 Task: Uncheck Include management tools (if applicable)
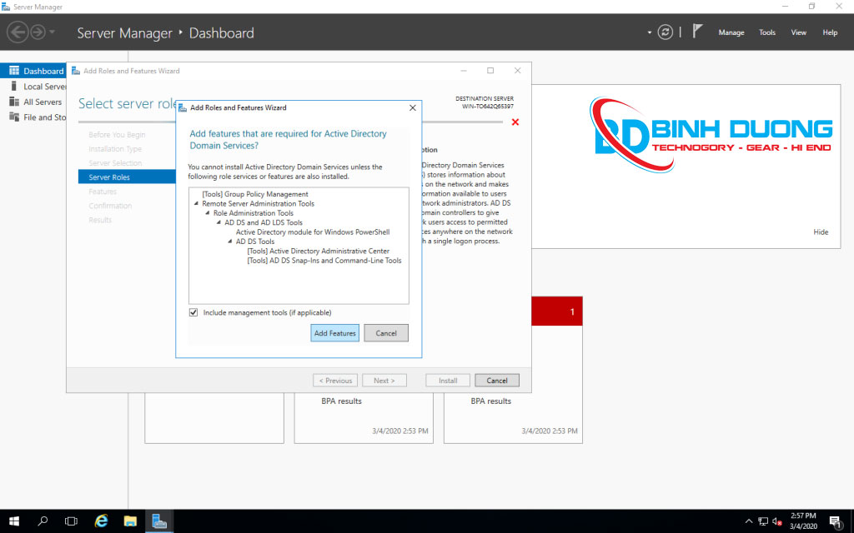[x=193, y=311]
